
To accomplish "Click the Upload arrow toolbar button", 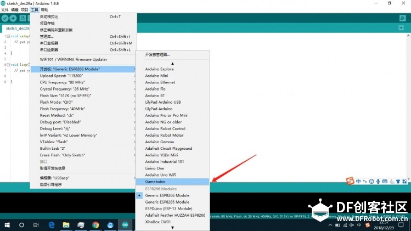I will 13,18.
